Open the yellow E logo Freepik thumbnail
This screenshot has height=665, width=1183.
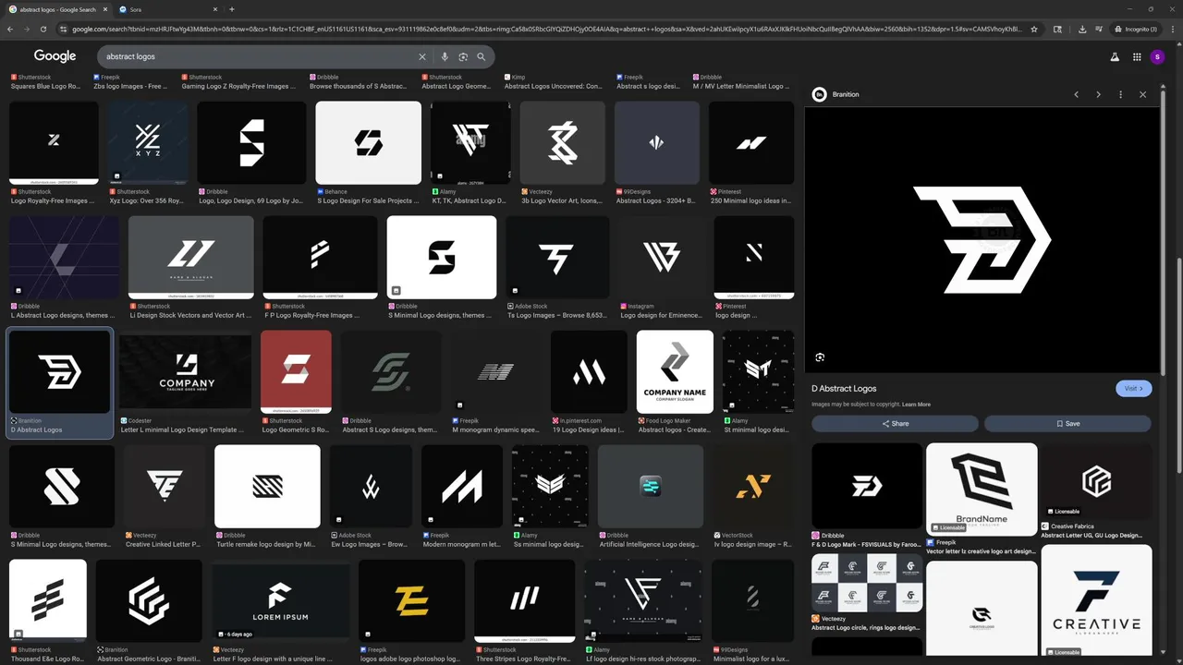click(x=411, y=601)
